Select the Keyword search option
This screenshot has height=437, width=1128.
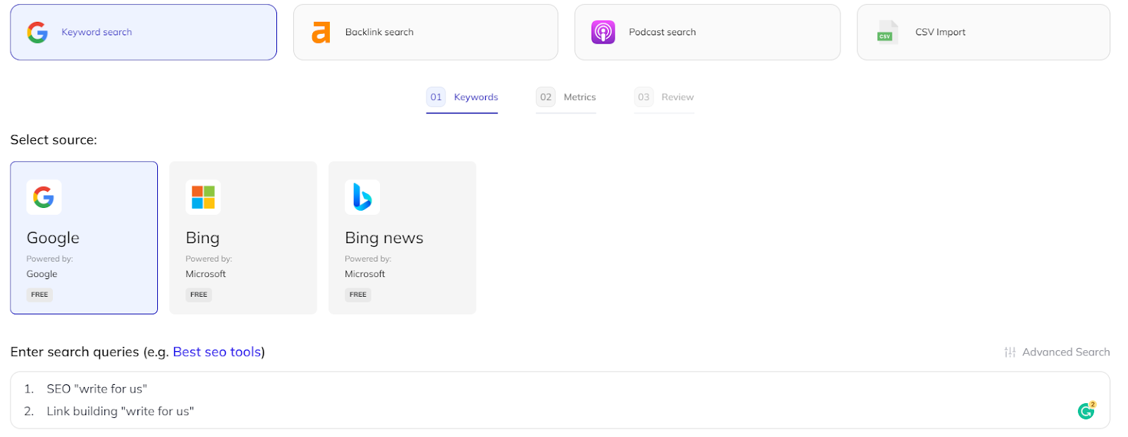(143, 32)
